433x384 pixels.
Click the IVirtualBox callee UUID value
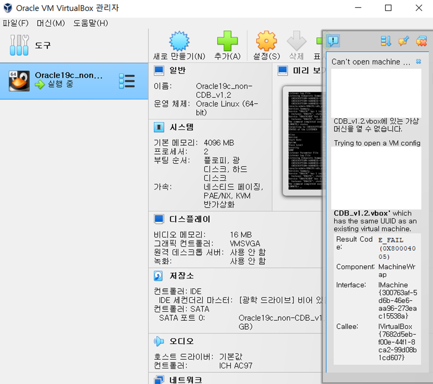coord(397,342)
